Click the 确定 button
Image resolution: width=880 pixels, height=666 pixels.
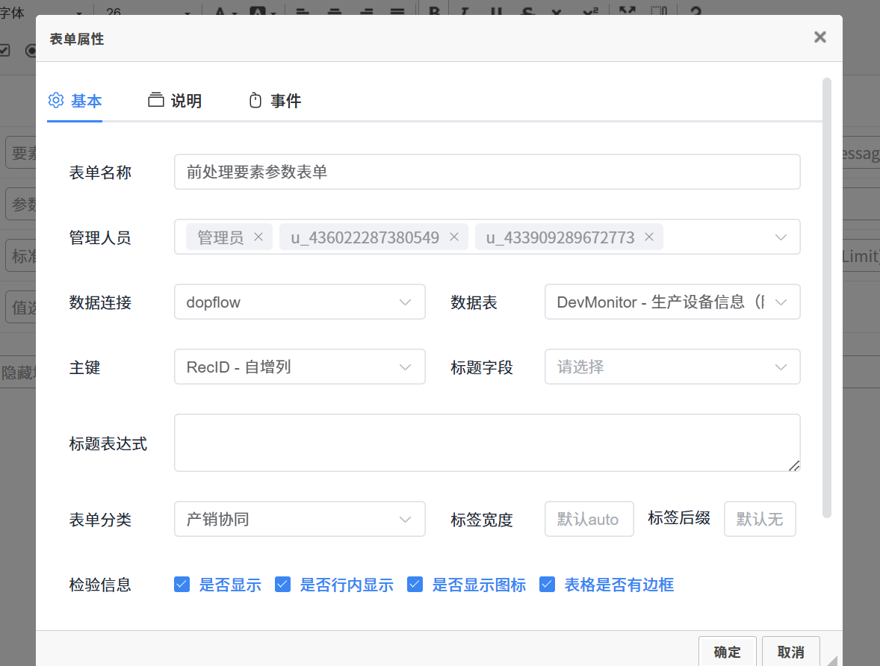coord(727,652)
